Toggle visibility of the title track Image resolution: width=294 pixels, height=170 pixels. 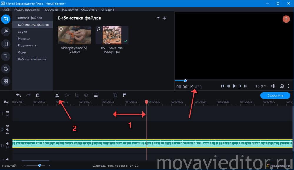(8, 112)
